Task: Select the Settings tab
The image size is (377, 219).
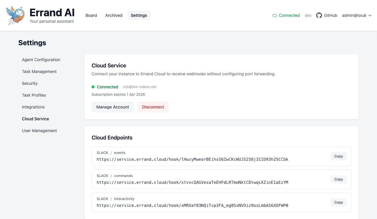Action: click(x=139, y=15)
